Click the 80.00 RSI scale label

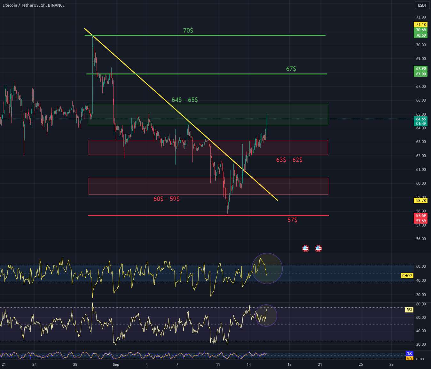[421, 304]
